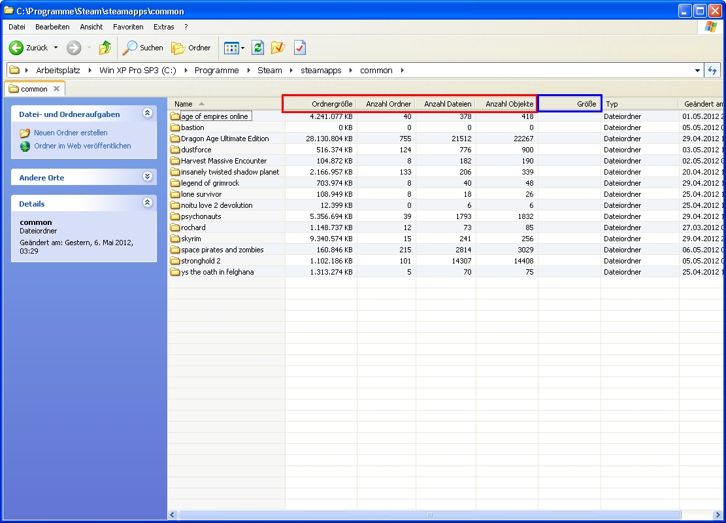Select the dustforce folder icon
This screenshot has height=523, width=726.
point(174,150)
